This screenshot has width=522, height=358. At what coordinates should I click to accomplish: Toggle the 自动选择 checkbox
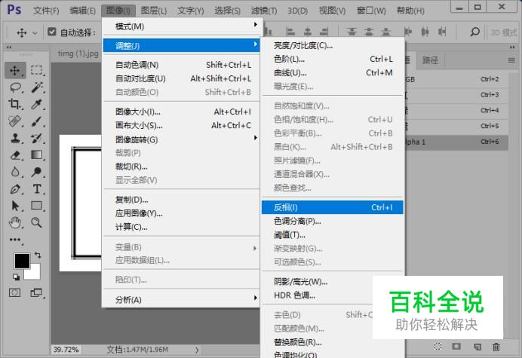coord(51,32)
